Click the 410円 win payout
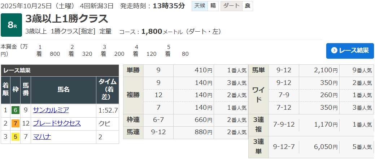The width and height of the screenshot is (375, 159). [x=203, y=70]
